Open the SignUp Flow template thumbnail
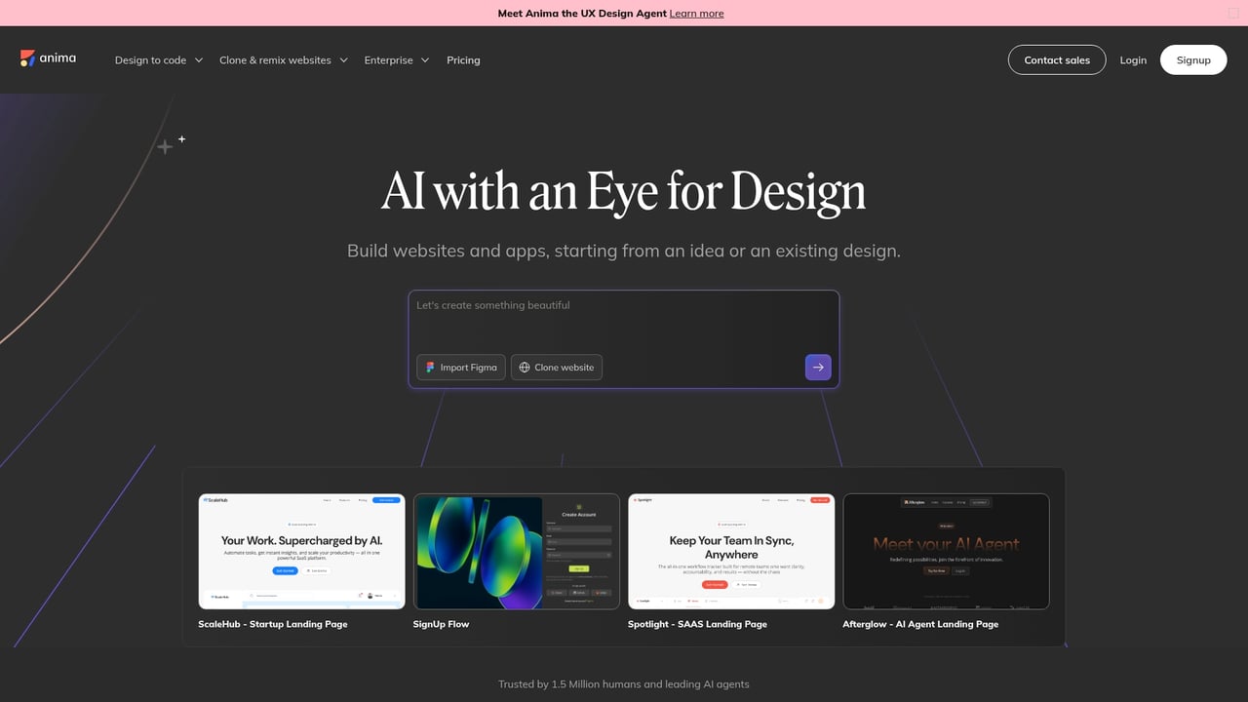The height and width of the screenshot is (702, 1248). (x=517, y=551)
